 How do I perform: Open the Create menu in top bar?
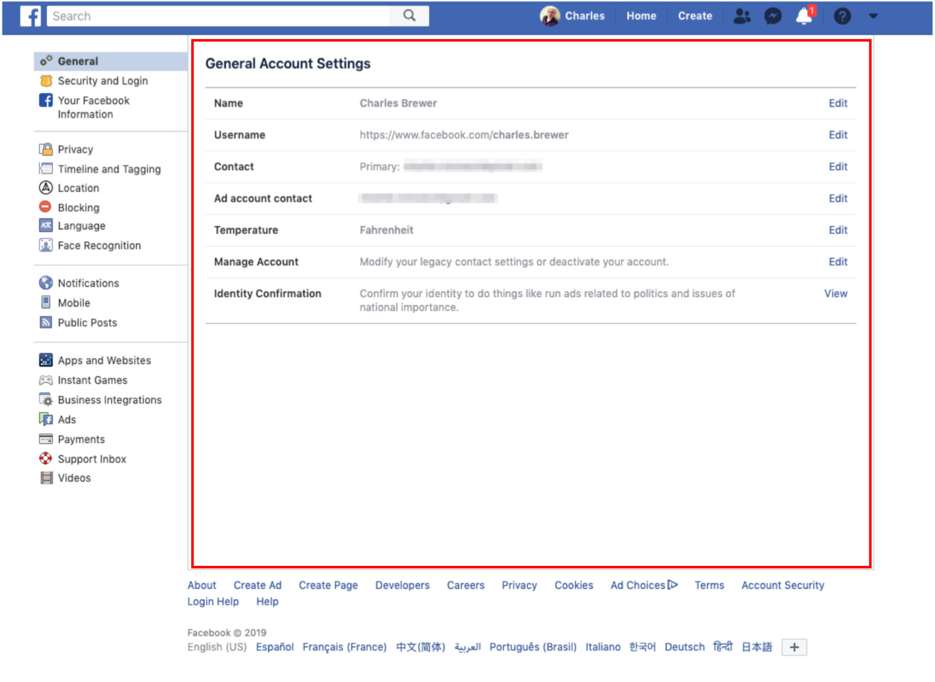(695, 16)
